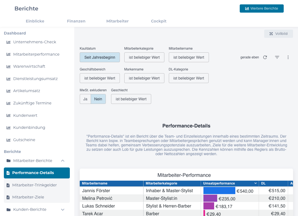Switch to the Cockpit tab

click(159, 21)
